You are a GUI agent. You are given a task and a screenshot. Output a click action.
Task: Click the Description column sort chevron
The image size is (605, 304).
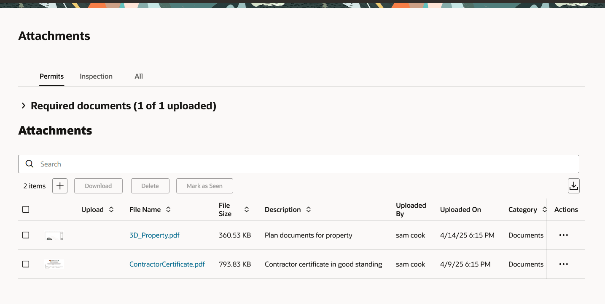[309, 209]
